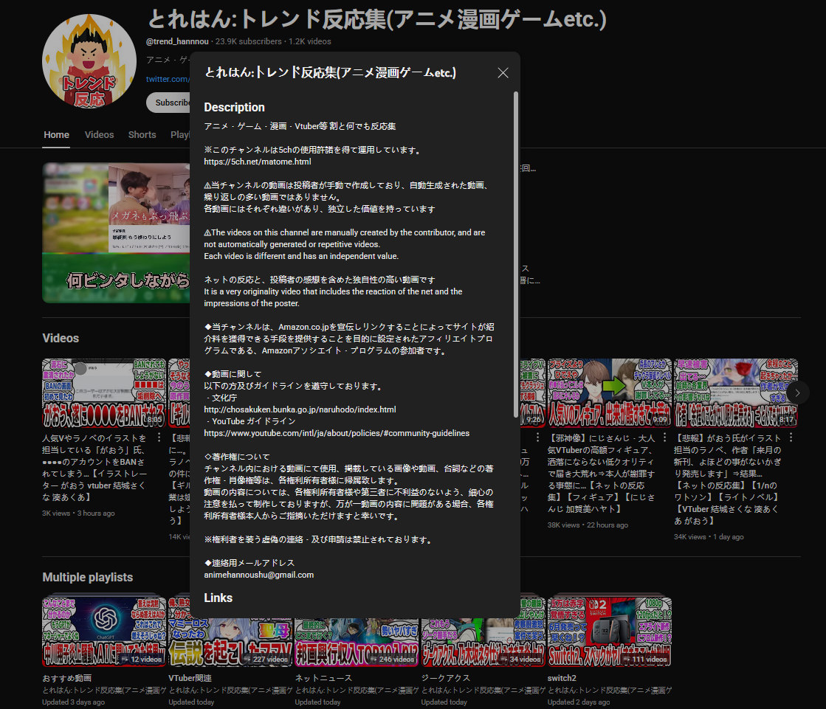Play the 8:17 video thumbnail
Image resolution: width=826 pixels, height=709 pixels.
(x=736, y=392)
